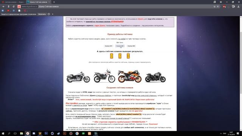This screenshot has width=242, height=136.
Task: Open the browser downloads arrow icon
Action: [238, 6]
